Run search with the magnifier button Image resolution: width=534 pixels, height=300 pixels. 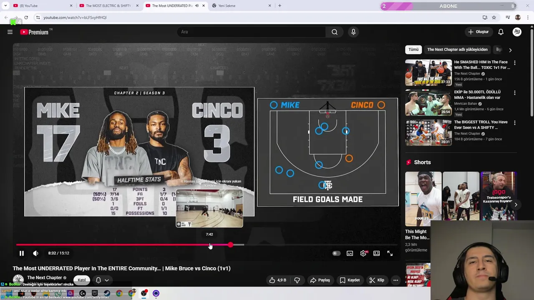pos(335,32)
